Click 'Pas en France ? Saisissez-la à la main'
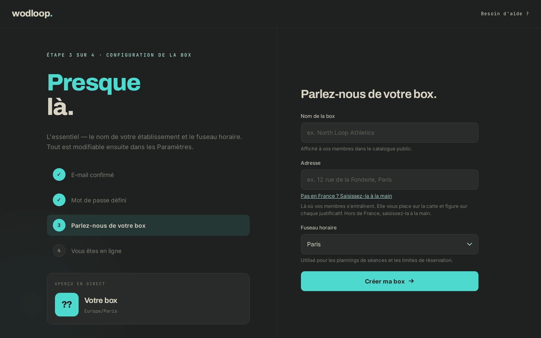Screen dimensions: 541x338 click(346, 196)
